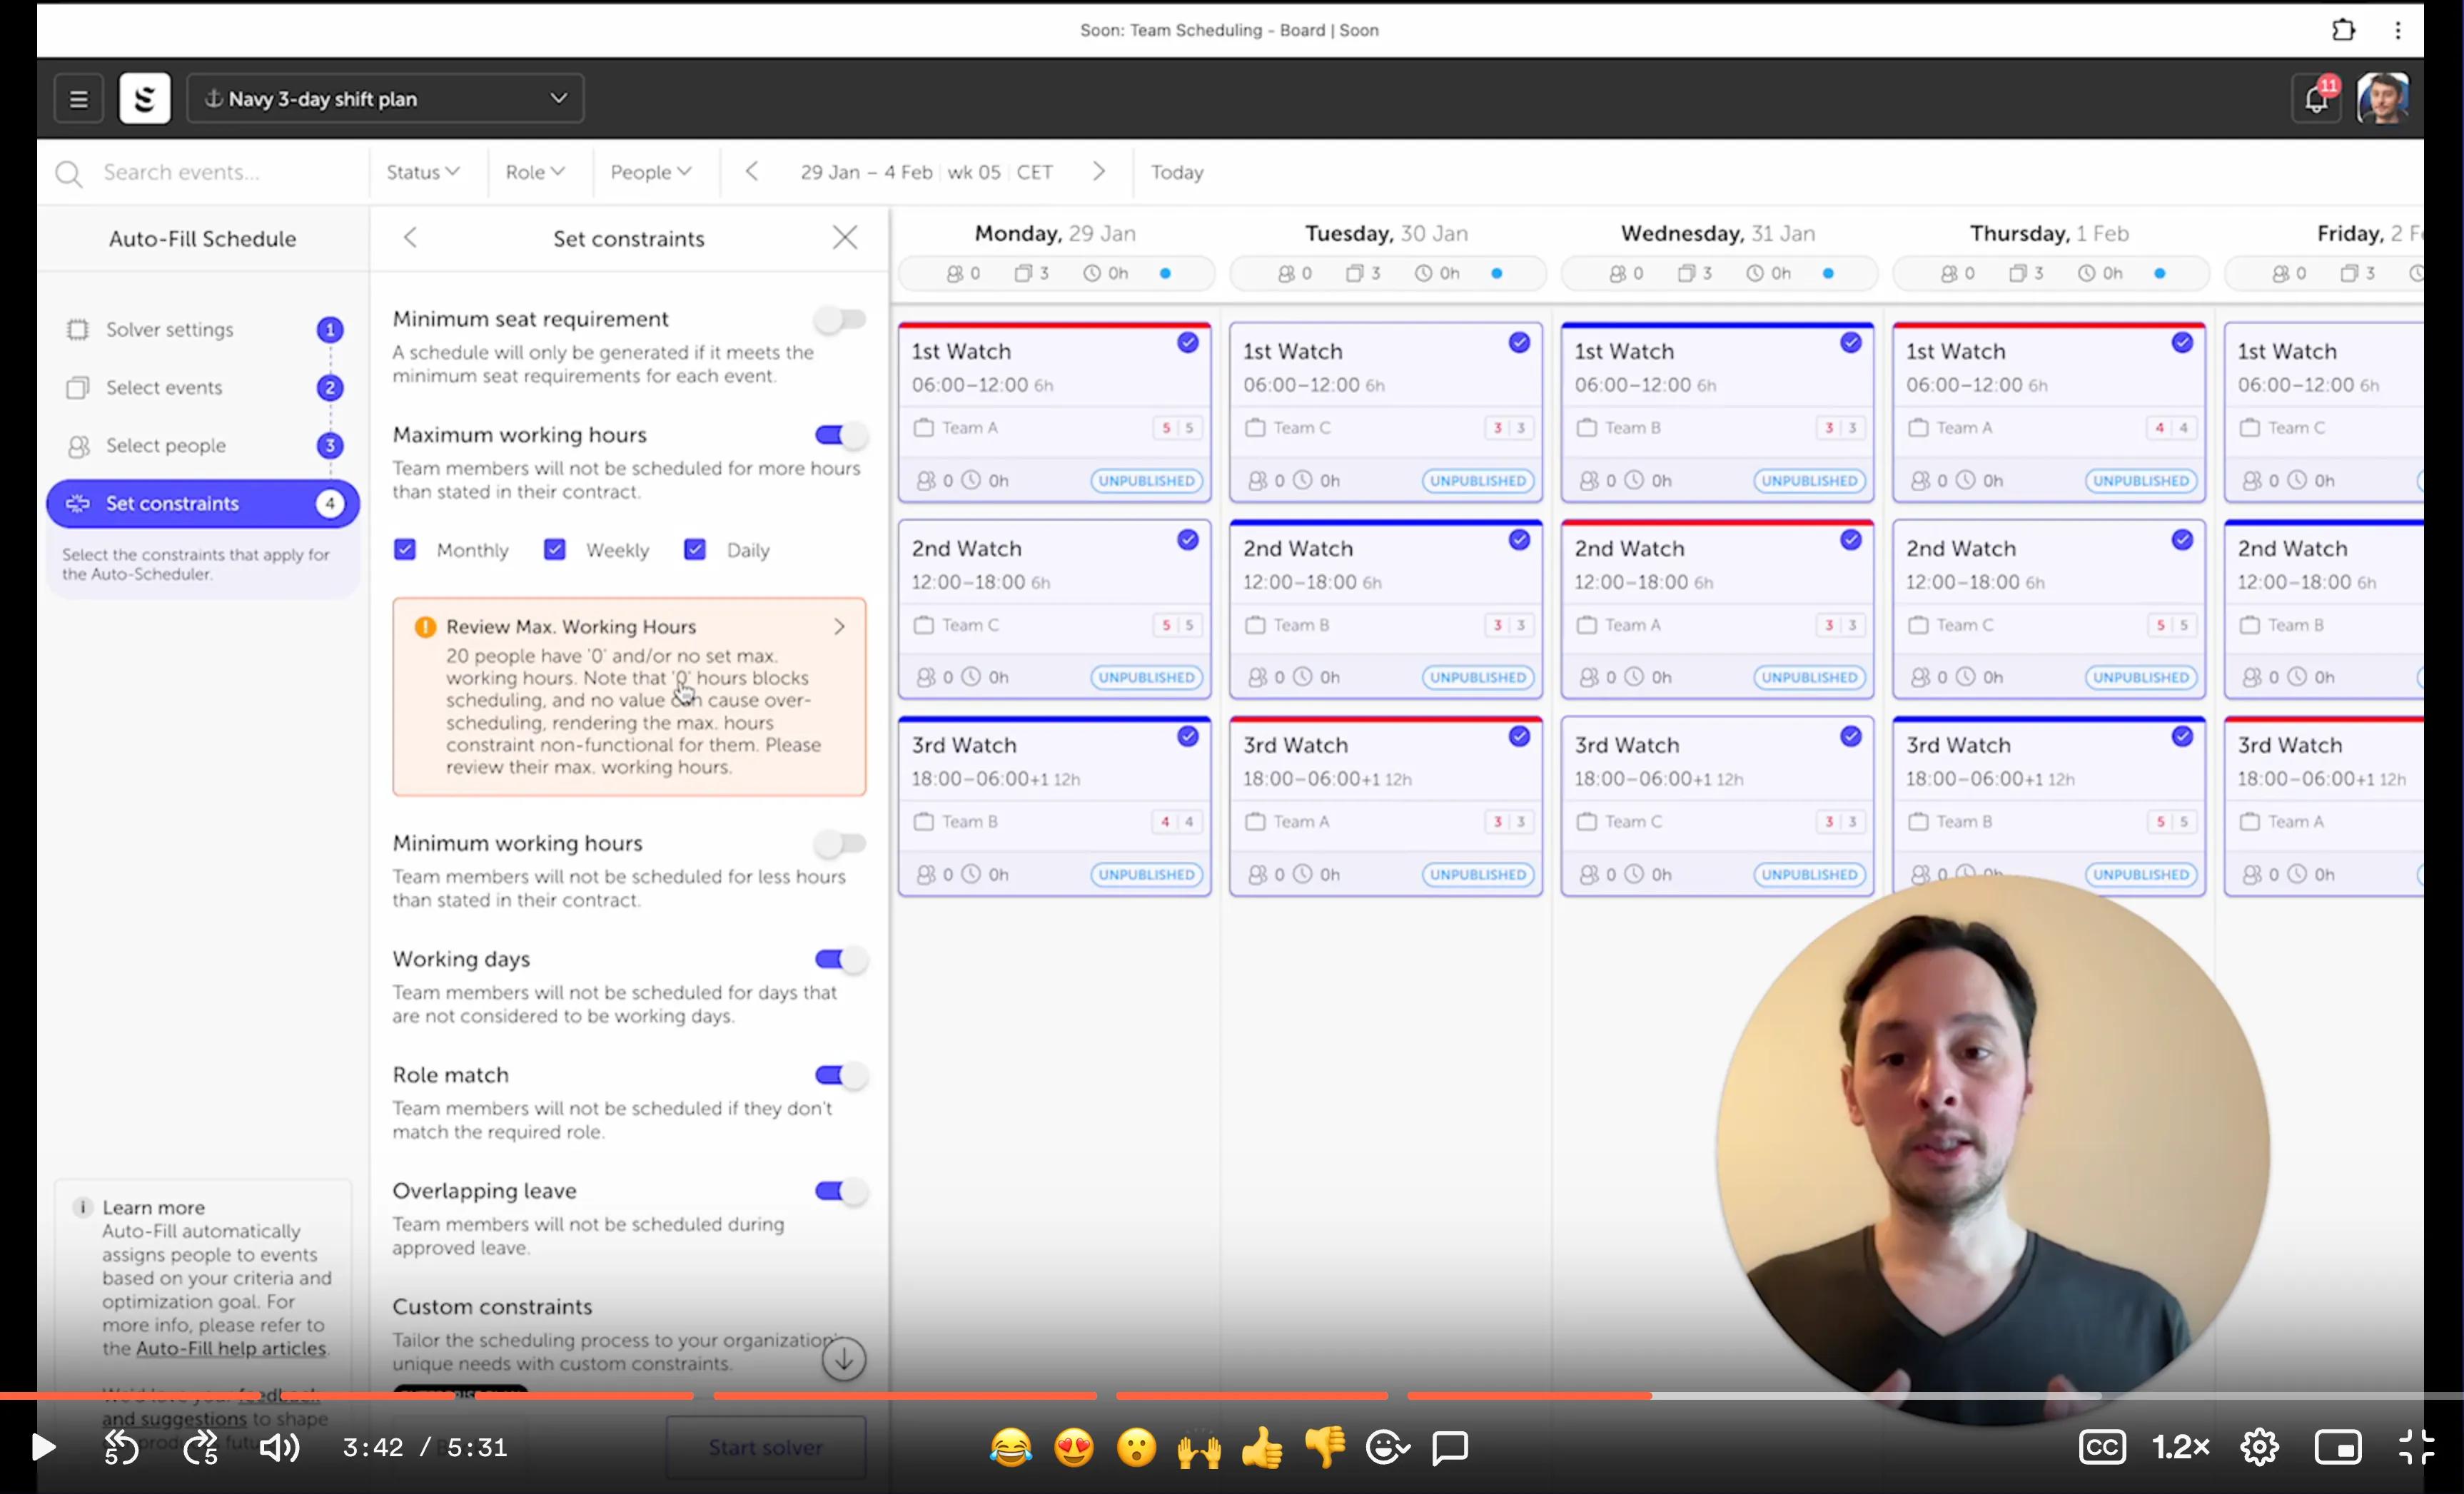React with the surprised emoji
Screen dimensions: 2464x1494
point(1136,1447)
